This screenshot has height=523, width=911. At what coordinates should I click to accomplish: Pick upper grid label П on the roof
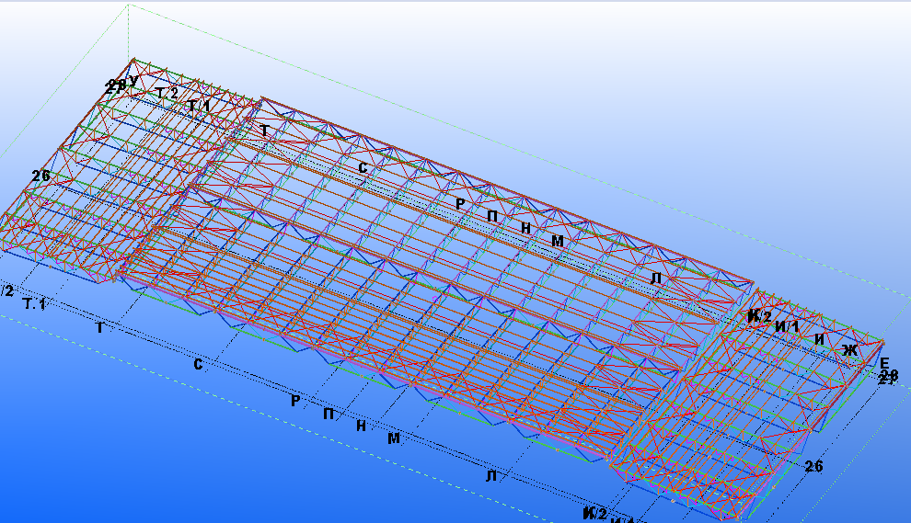pos(492,215)
